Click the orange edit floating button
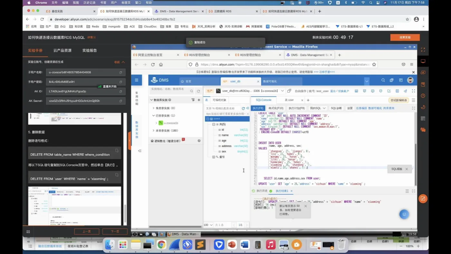Screen dimensions: 451x254 423,198
